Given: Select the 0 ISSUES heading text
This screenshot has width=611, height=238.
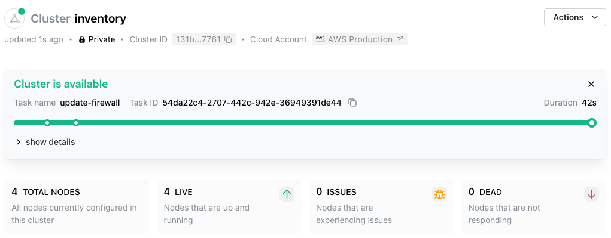Looking at the screenshot, I should (336, 192).
